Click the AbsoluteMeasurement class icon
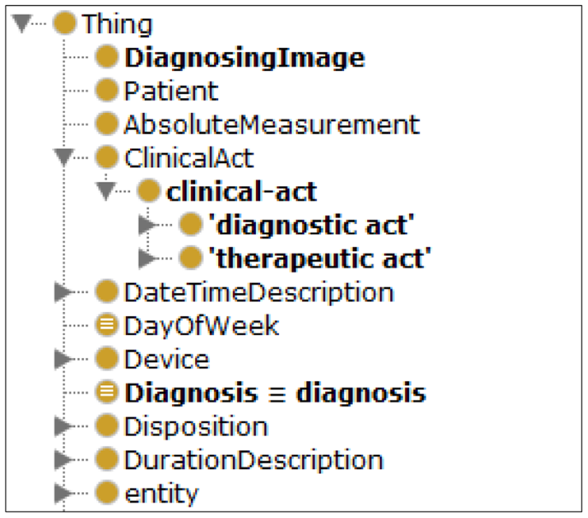Image resolution: width=588 pixels, height=518 pixels. (x=106, y=124)
